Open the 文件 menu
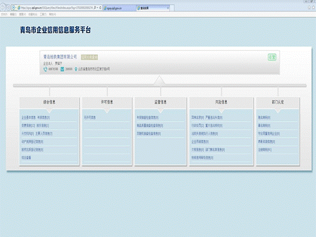The height and width of the screenshot is (237, 316). click(x=4, y=14)
